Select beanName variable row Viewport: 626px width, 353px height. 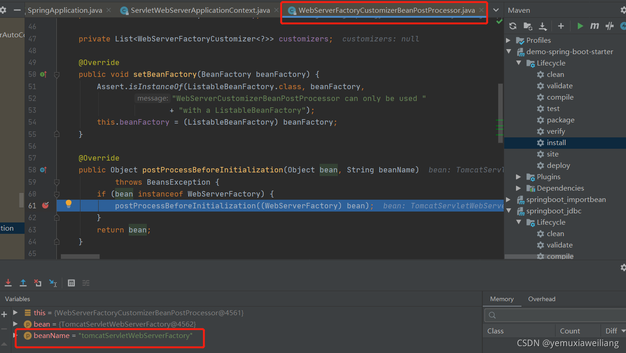coord(241,336)
